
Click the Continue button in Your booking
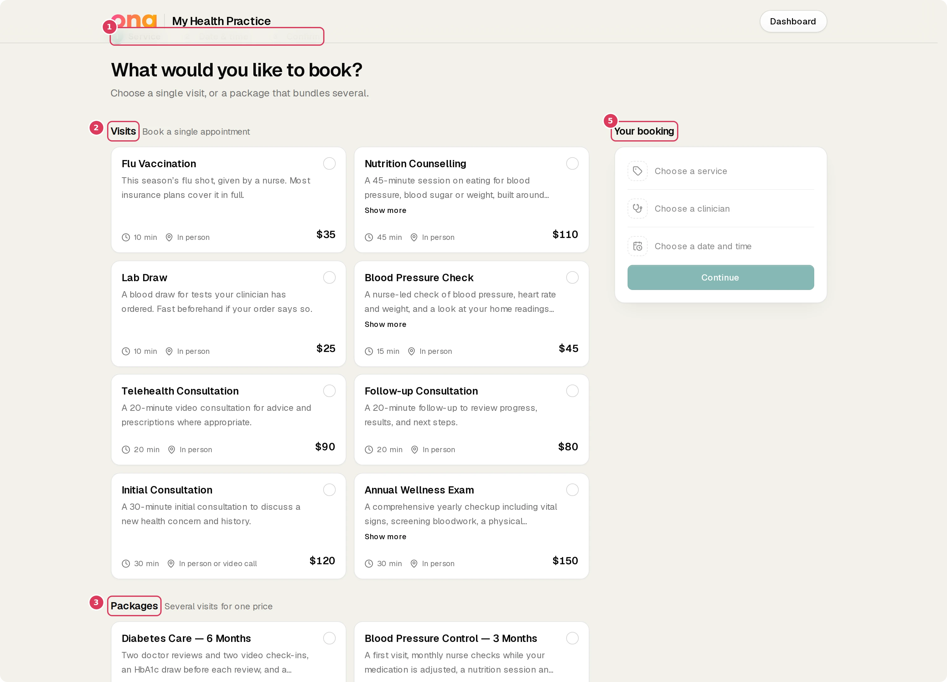point(720,277)
